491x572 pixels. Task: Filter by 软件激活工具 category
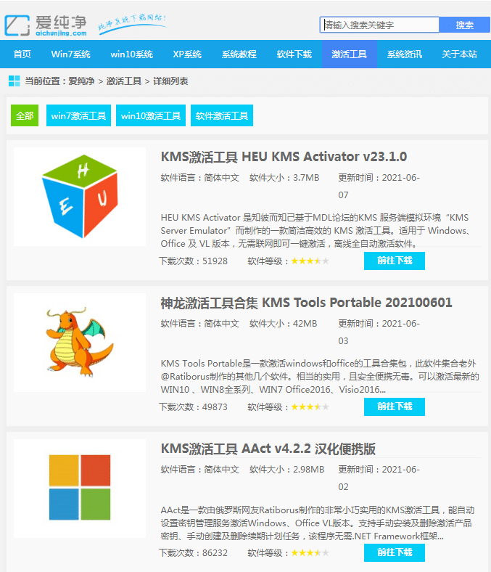coord(222,116)
